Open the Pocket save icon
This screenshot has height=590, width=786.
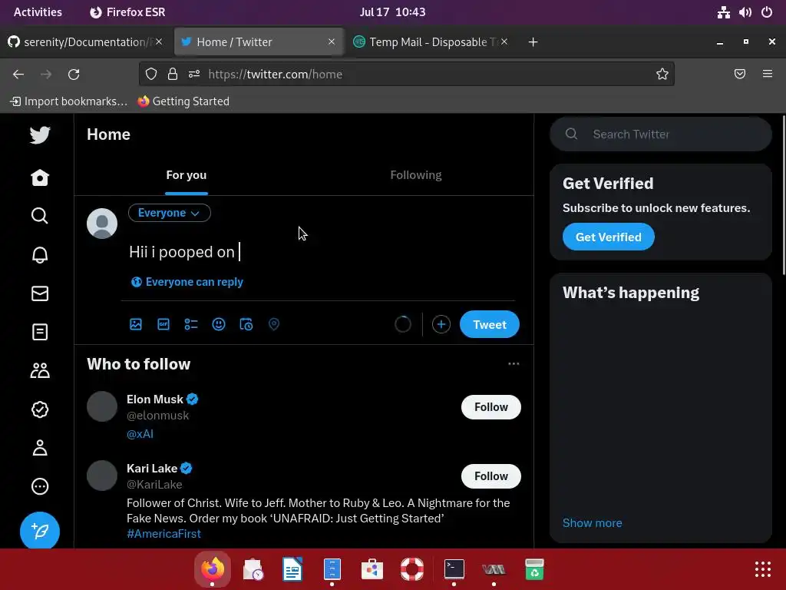click(739, 75)
